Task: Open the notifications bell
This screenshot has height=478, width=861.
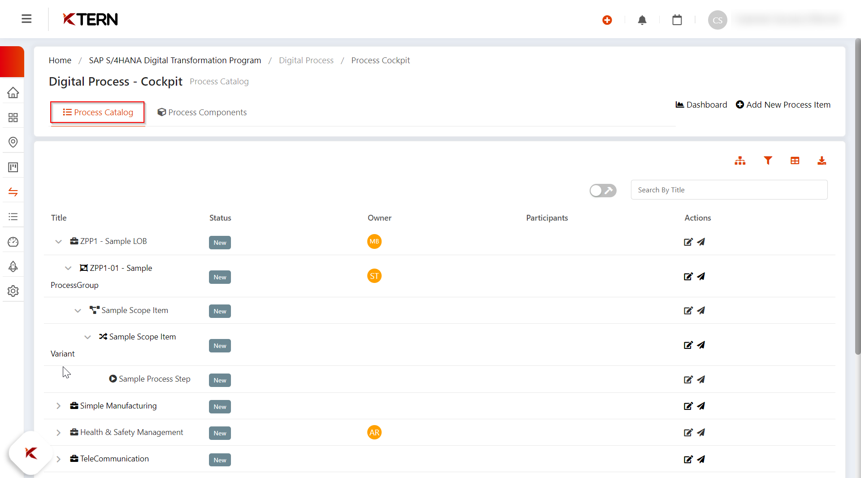Action: click(642, 20)
